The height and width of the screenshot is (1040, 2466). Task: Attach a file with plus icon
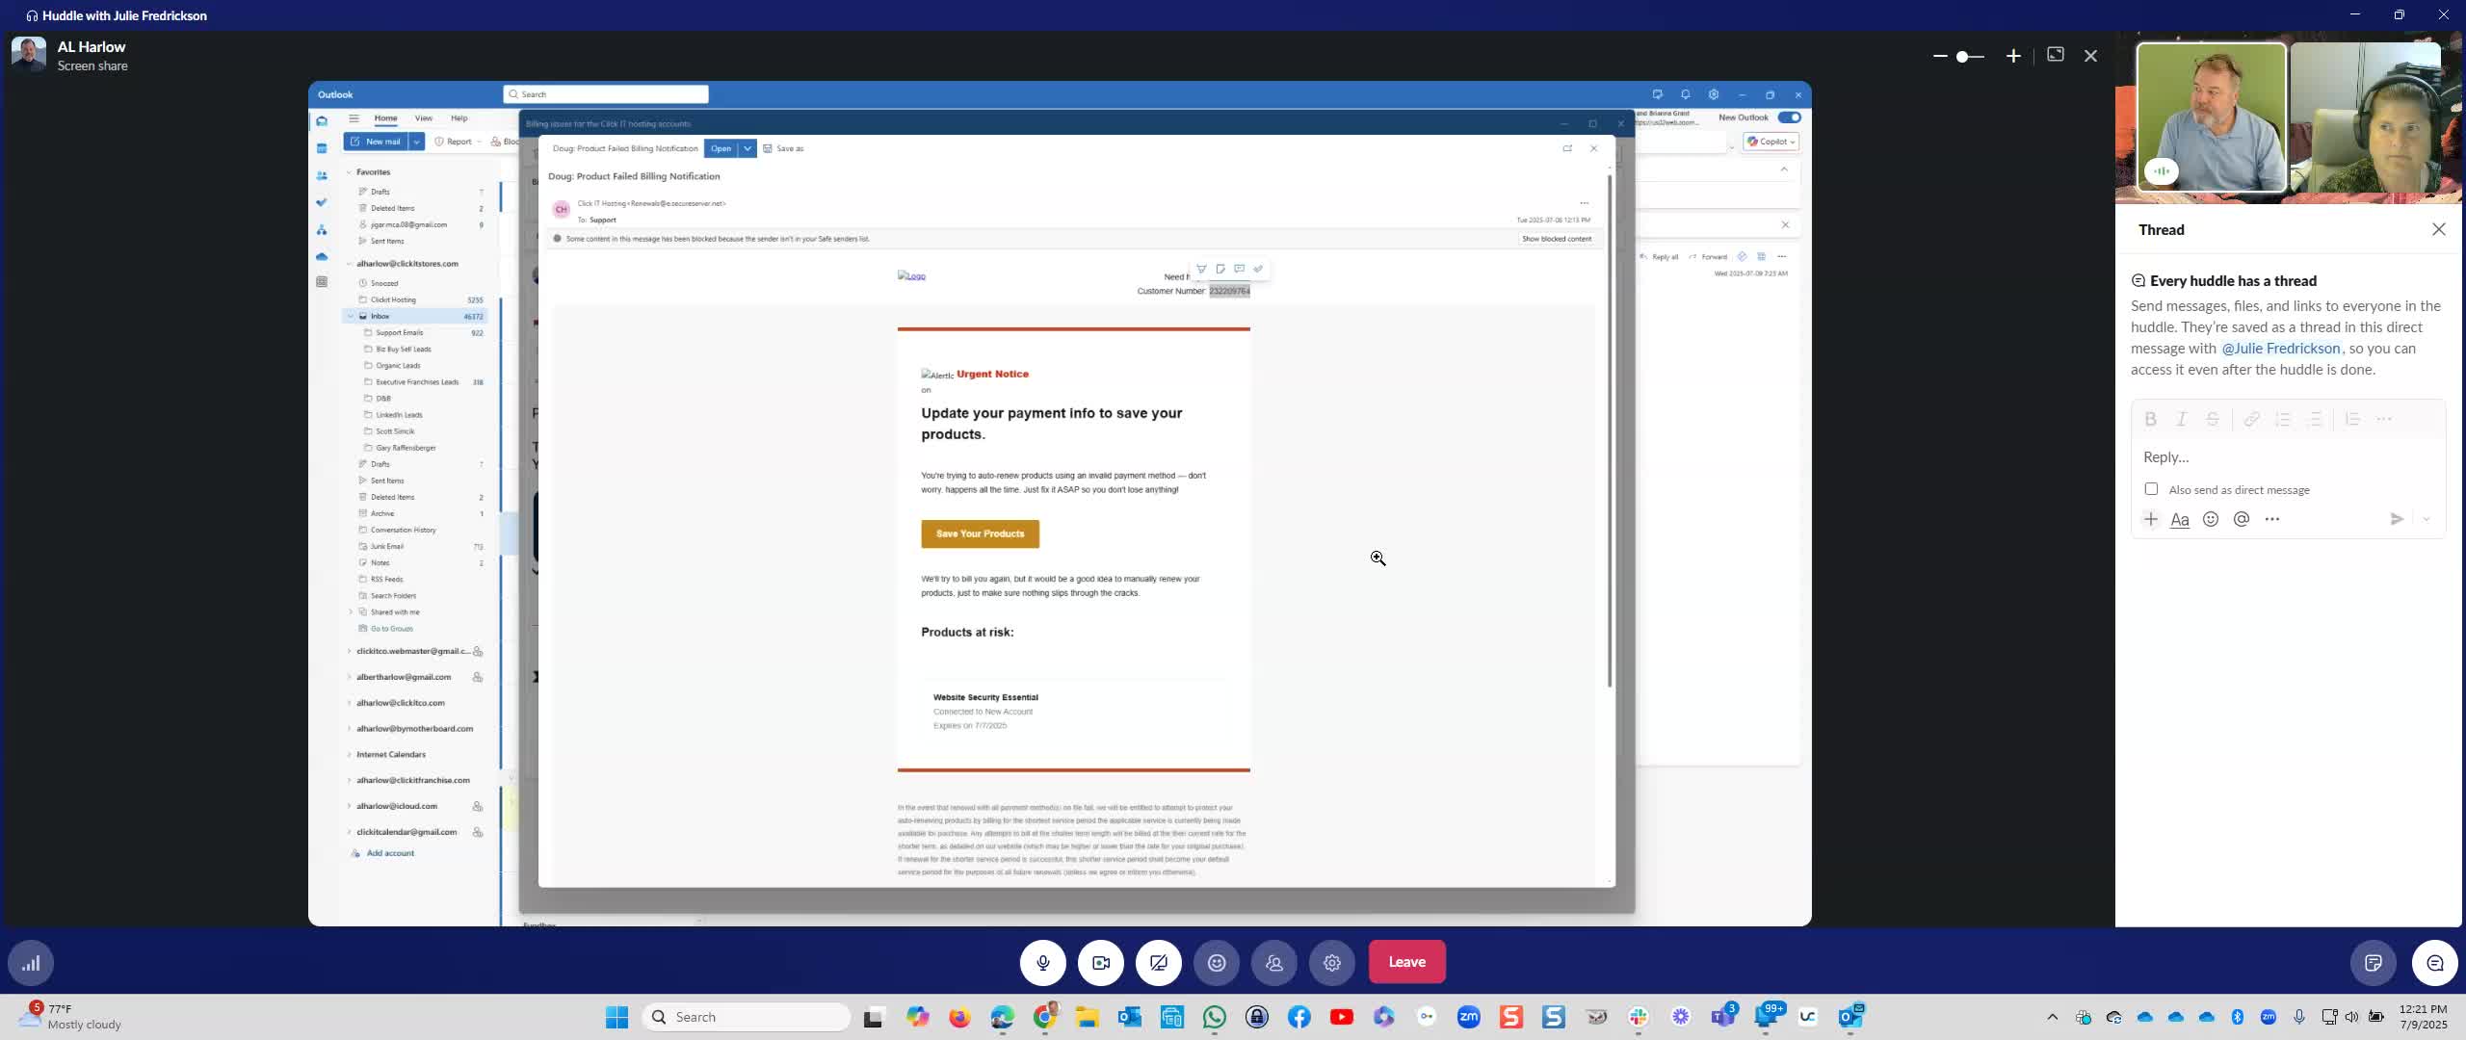[x=2151, y=519]
